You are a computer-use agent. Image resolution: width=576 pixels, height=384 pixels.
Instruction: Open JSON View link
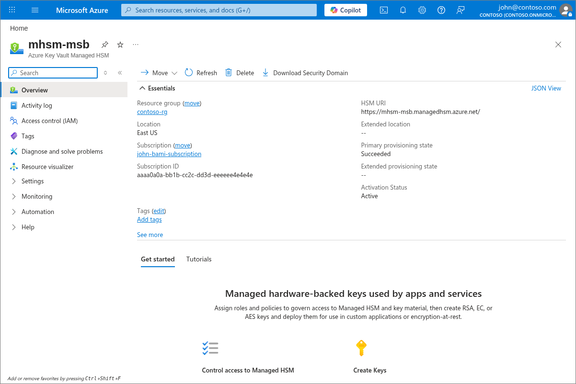546,88
